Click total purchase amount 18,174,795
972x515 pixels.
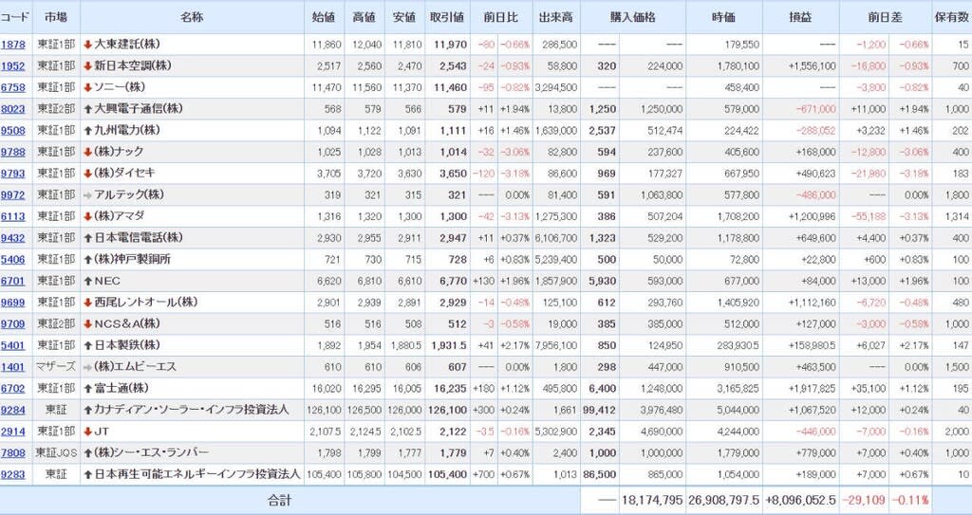651,500
